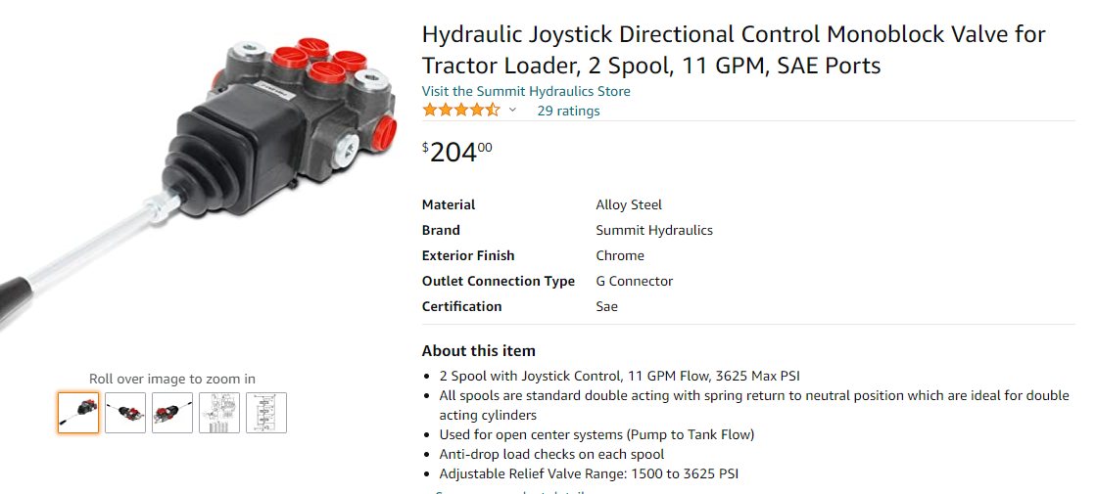
Task: Show the second product thumbnail image
Action: point(125,413)
